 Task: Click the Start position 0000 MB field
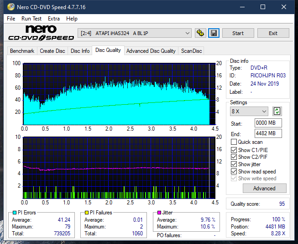click(x=268, y=123)
